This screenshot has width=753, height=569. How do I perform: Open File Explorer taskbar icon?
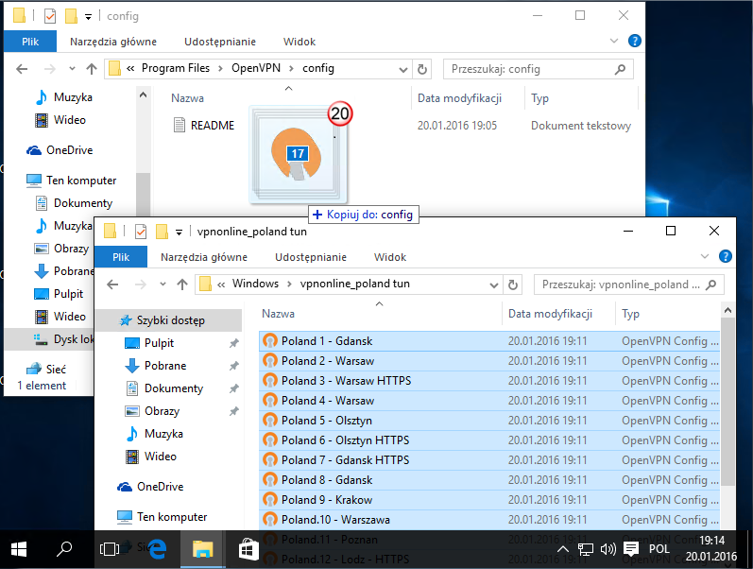click(202, 549)
